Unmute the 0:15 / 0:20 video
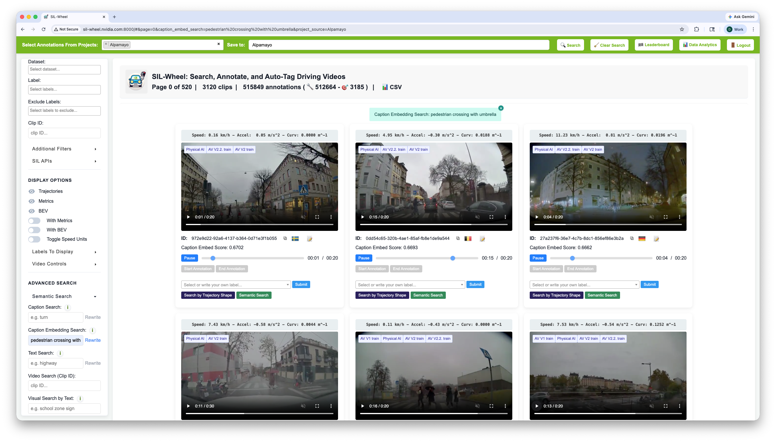This screenshot has height=442, width=776. pos(477,217)
